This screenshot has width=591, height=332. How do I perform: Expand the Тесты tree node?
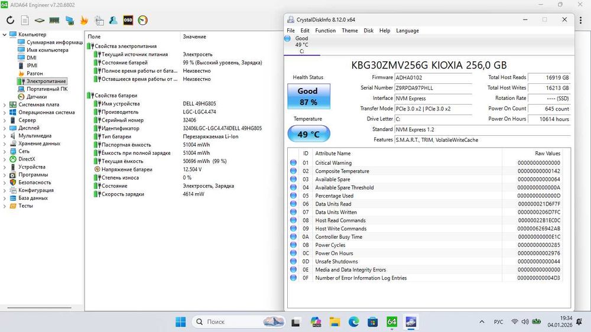(x=5, y=206)
